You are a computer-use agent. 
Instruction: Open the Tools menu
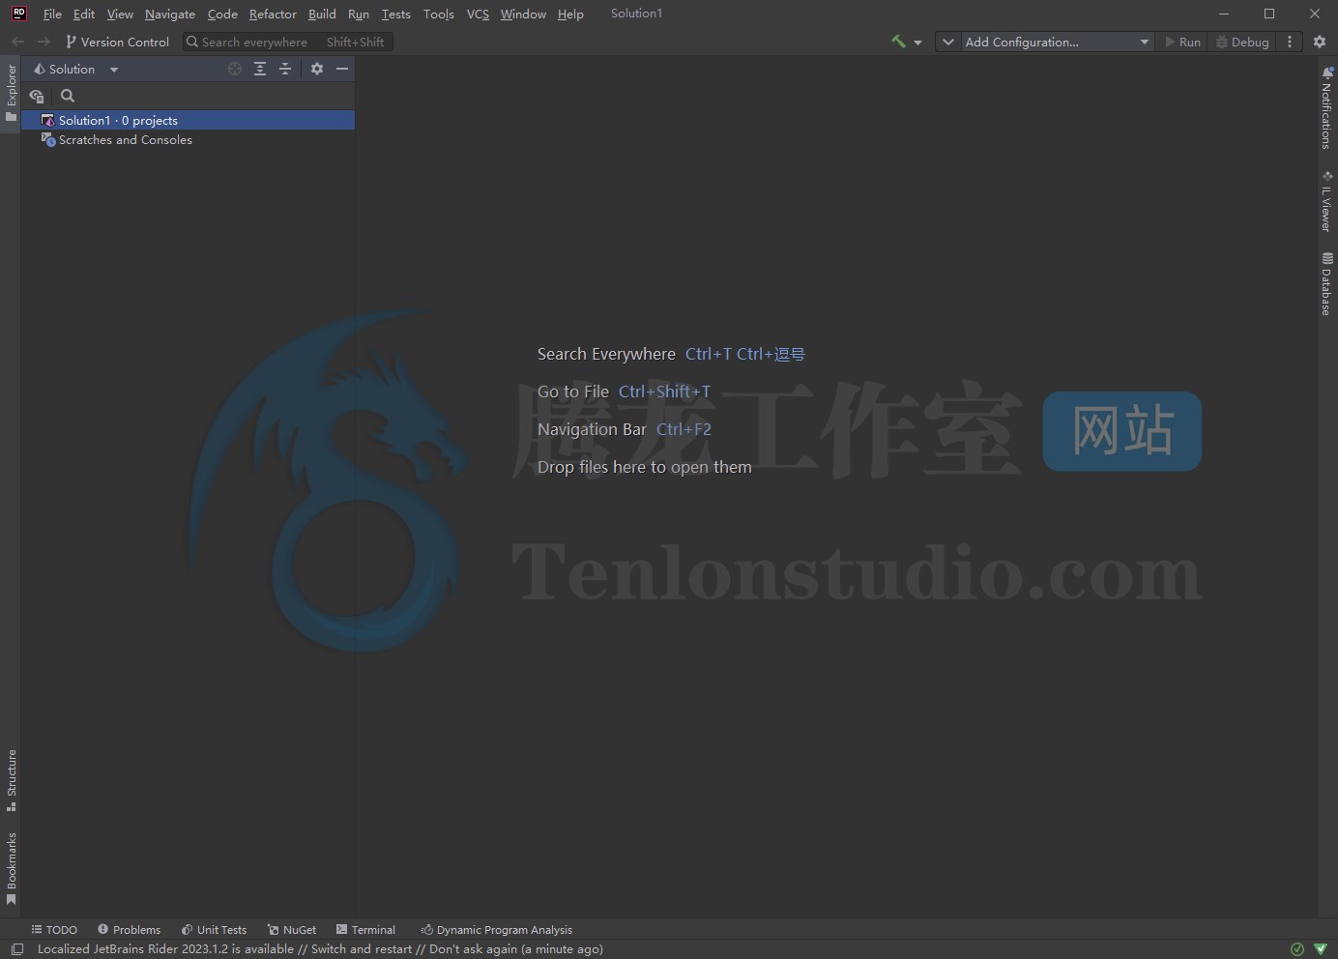438,15
